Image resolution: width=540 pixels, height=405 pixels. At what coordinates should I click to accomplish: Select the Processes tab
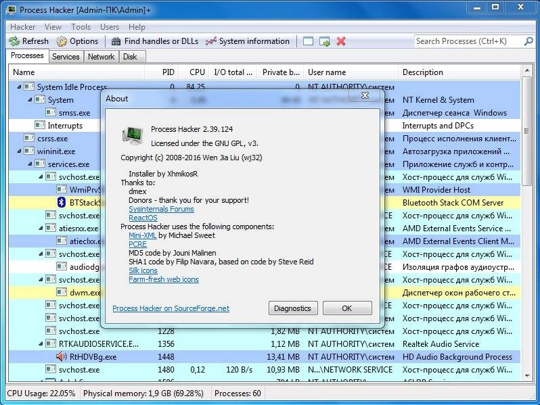click(27, 55)
